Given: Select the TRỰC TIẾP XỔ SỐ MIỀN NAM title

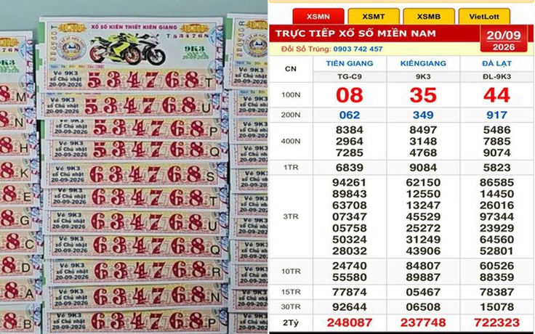Looking at the screenshot, I should point(355,33).
